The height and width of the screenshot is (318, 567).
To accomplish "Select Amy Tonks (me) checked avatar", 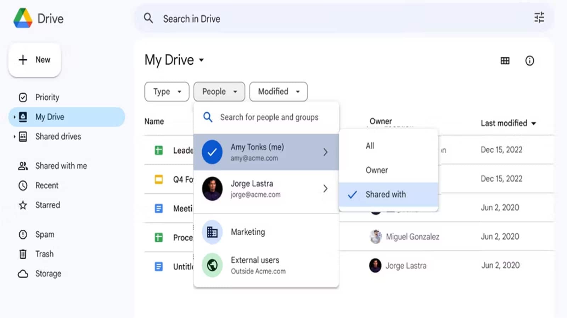I will pos(212,152).
